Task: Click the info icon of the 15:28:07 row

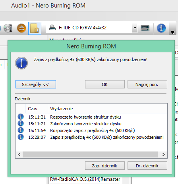Action: [21, 137]
